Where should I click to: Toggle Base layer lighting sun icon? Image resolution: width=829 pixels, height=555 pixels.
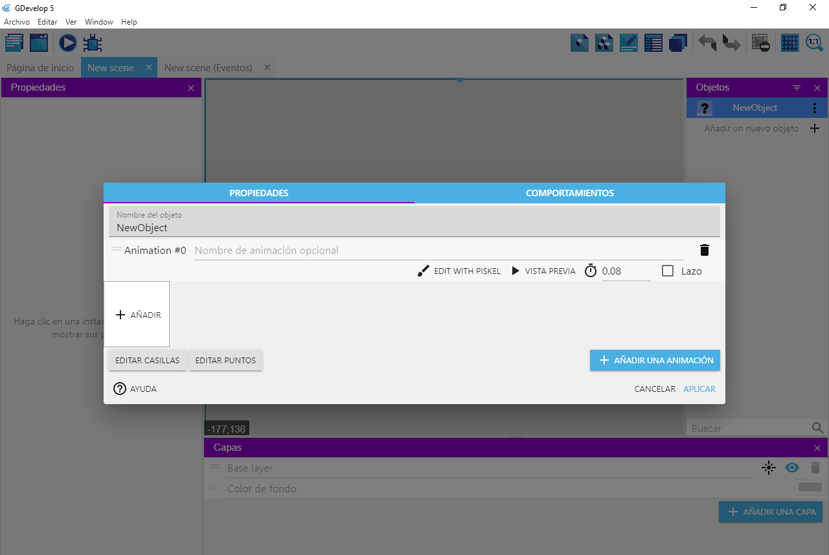769,468
